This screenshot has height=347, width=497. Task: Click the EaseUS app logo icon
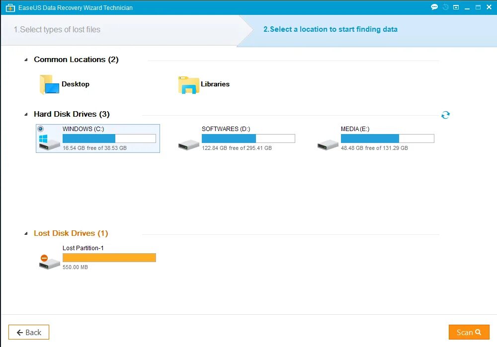10,7
